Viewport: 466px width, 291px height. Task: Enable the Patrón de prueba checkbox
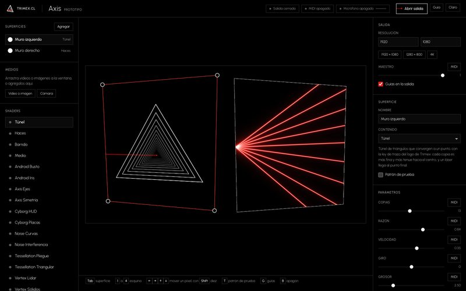tap(380, 175)
